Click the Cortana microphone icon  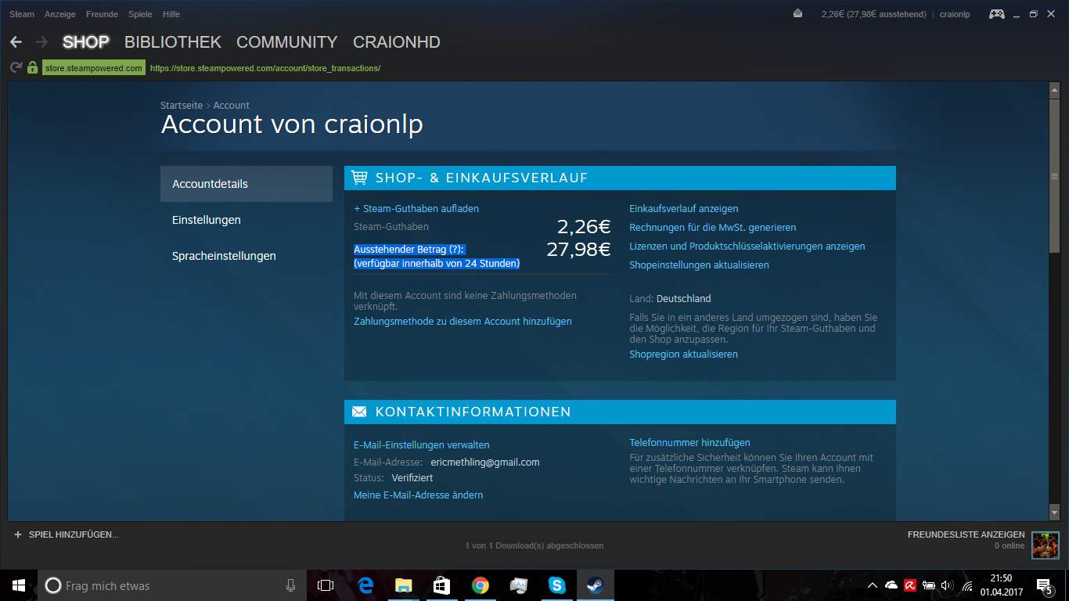(x=290, y=585)
